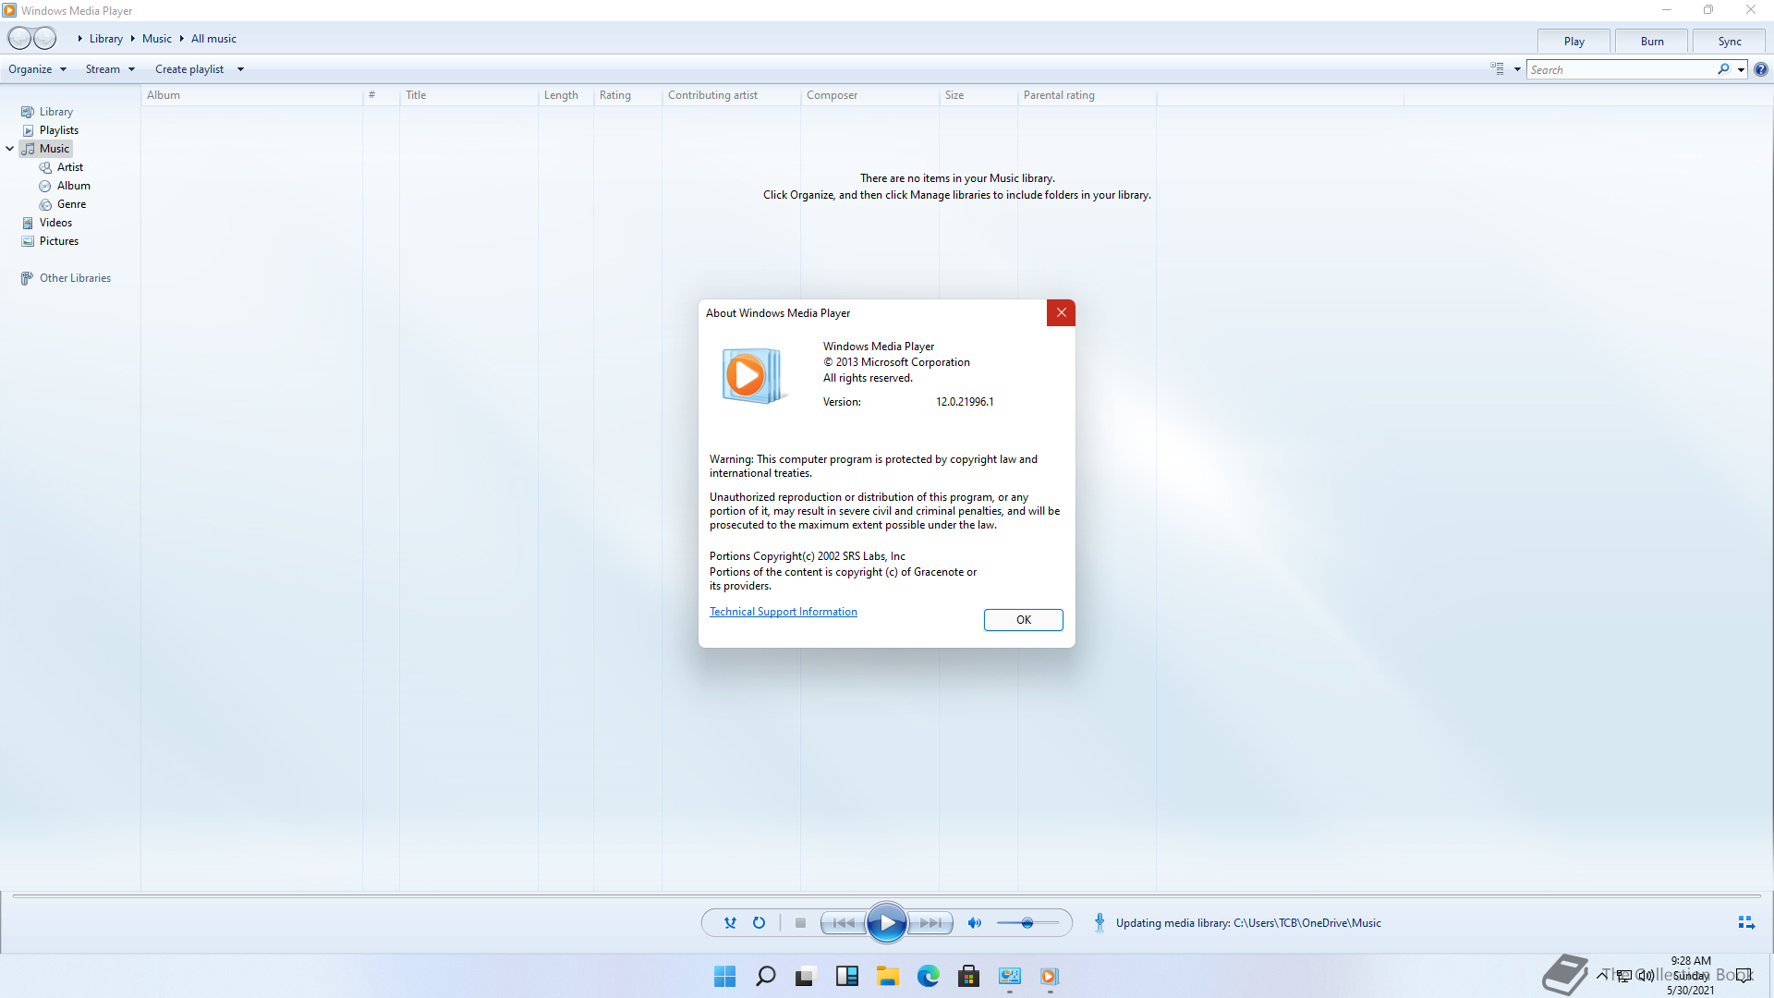Screen dimensions: 1774x998
Task: Select Album under Music
Action: coord(73,186)
